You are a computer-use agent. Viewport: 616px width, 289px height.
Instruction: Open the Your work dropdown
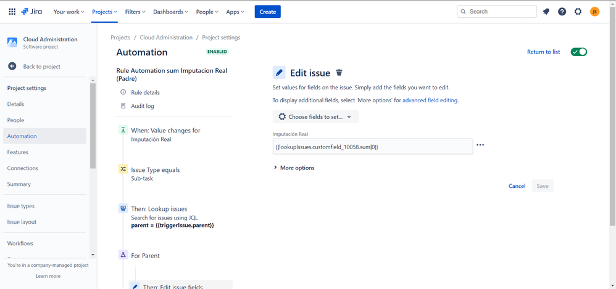(x=69, y=12)
